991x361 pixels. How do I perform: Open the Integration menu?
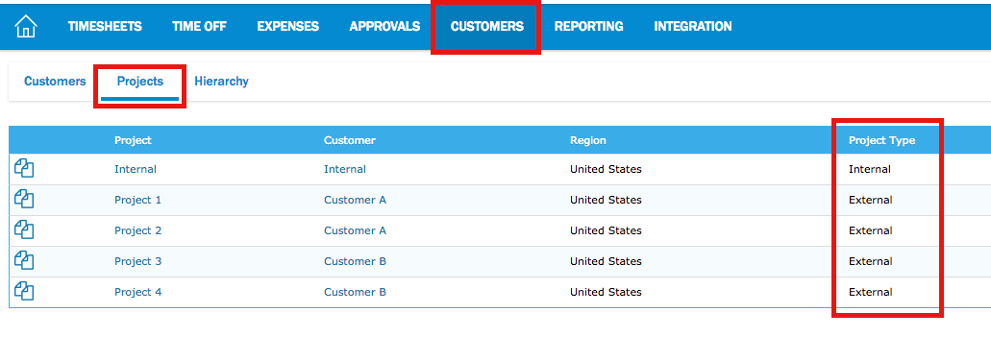693,27
